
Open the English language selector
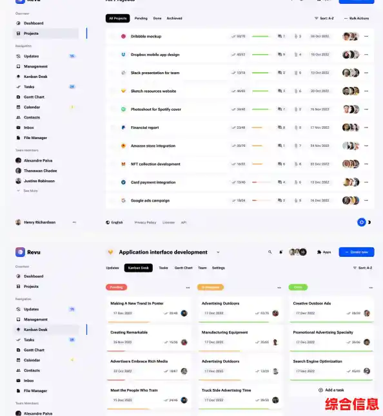114,222
